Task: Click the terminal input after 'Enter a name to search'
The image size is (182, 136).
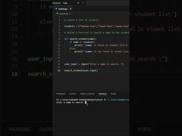Action: coord(86,102)
